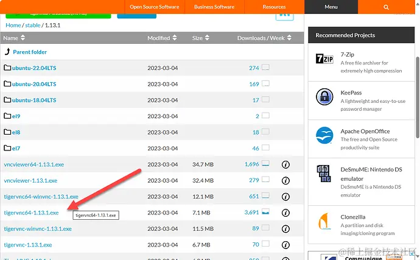The height and width of the screenshot is (260, 420).
Task: Click the folder icon beside ubuntu-22.04LTS
Action: point(7,68)
